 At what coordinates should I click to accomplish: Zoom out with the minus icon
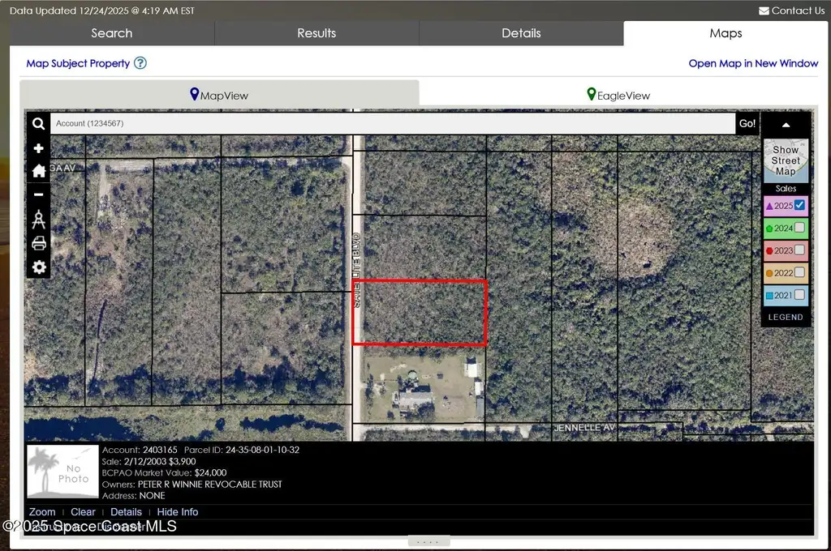[x=38, y=194]
